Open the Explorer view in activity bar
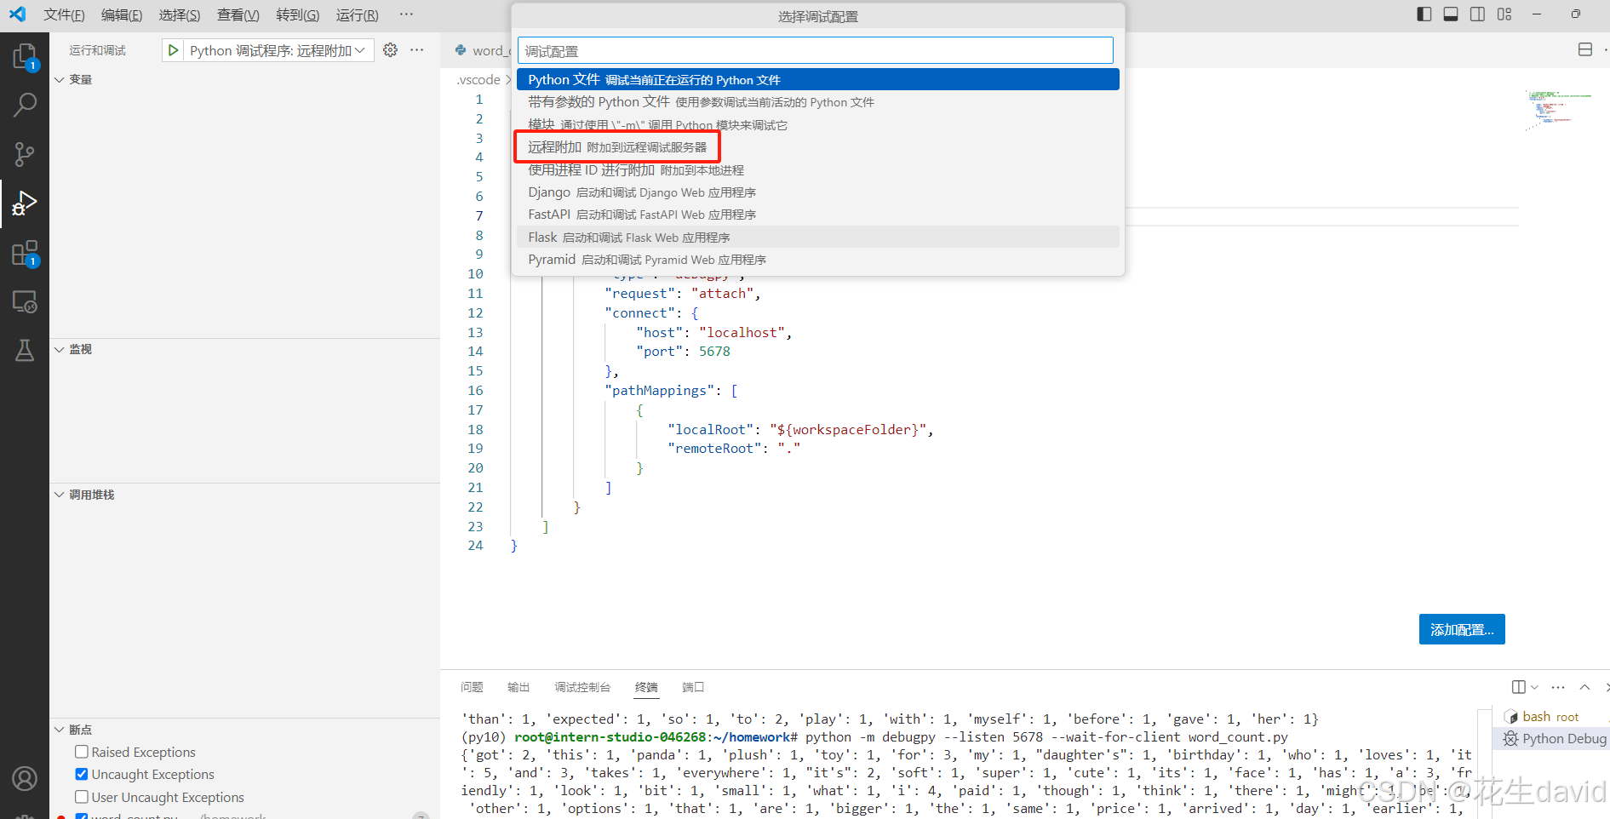The image size is (1610, 819). coord(25,56)
